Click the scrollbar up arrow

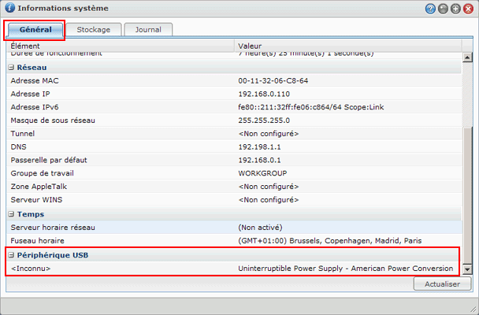pos(467,57)
